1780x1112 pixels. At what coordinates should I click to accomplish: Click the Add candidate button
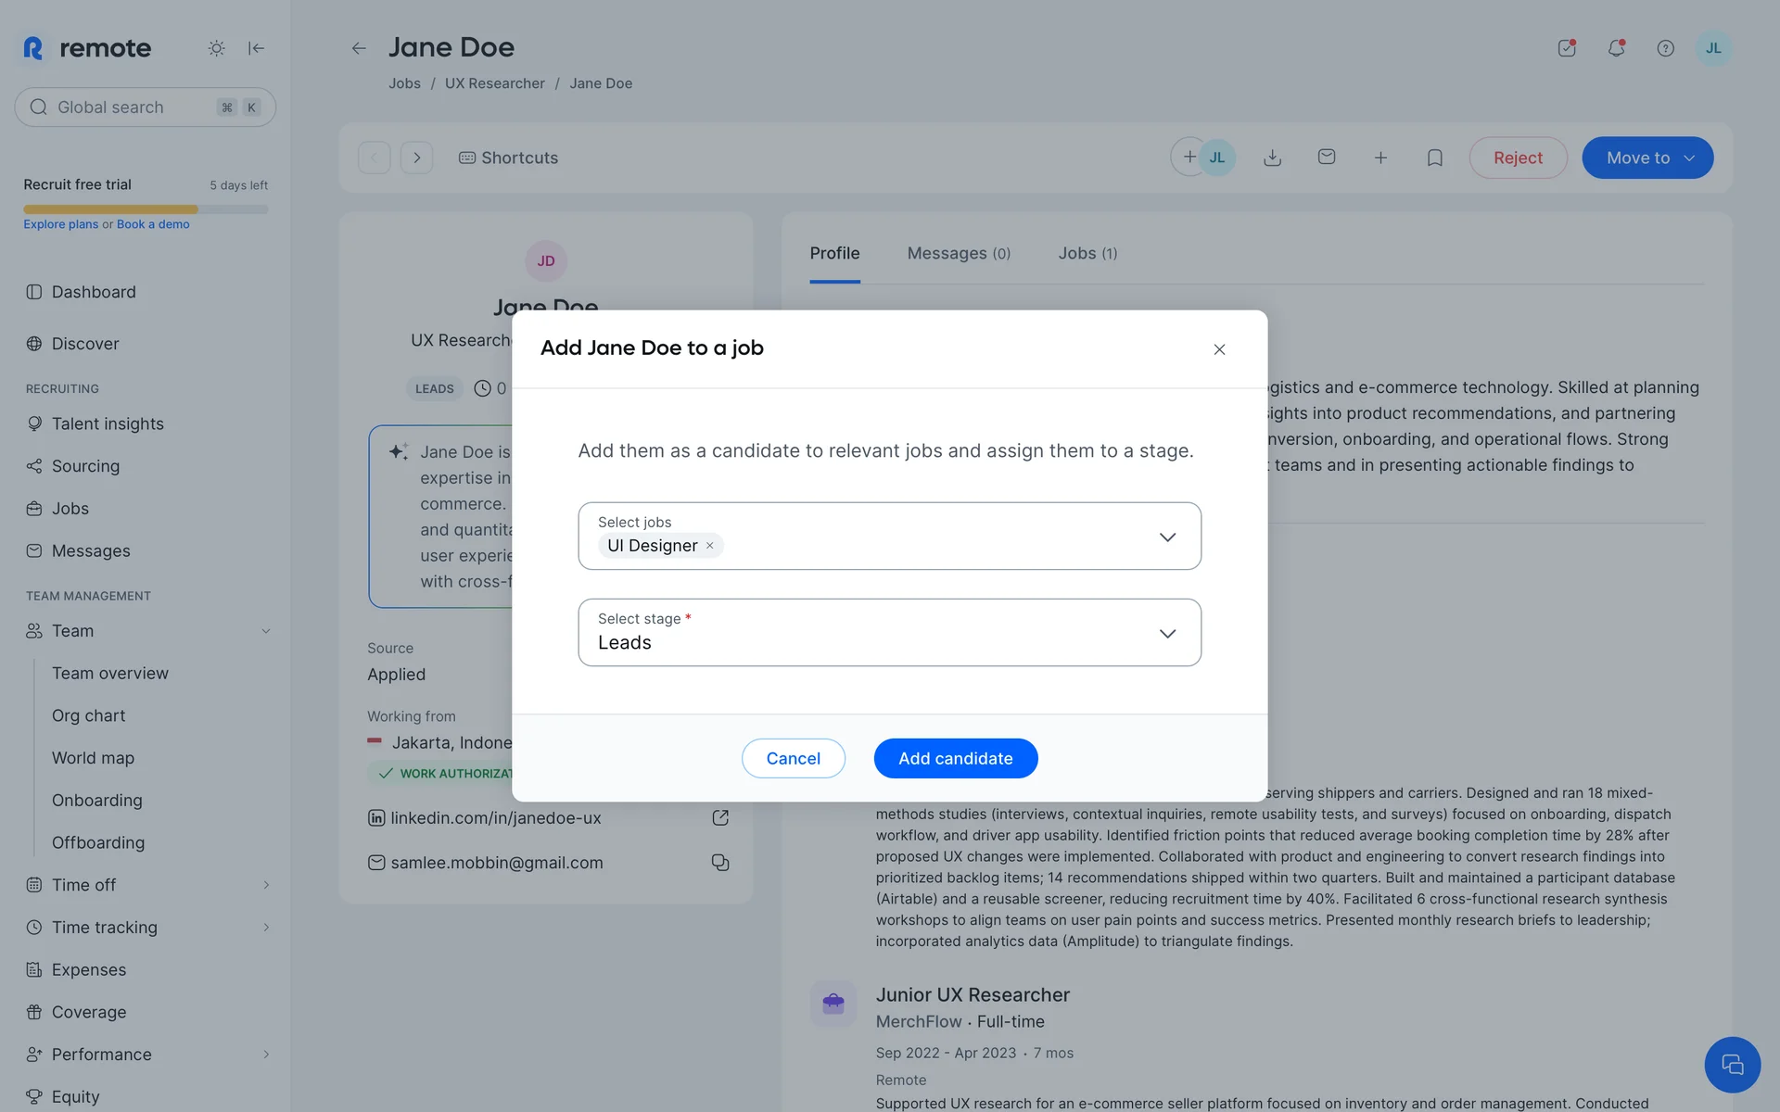point(955,758)
